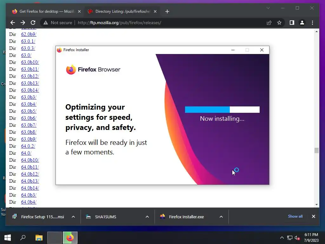Image resolution: width=325 pixels, height=244 pixels.
Task: Open the 63.0b12/ directory link
Action: point(30,76)
